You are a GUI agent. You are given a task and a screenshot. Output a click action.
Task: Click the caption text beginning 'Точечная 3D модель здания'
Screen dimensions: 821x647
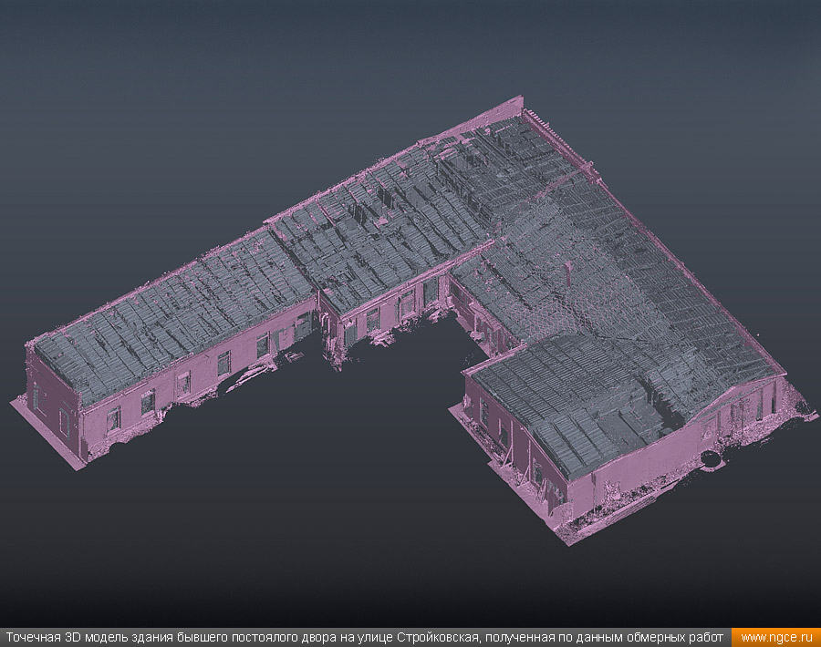[x=364, y=638]
